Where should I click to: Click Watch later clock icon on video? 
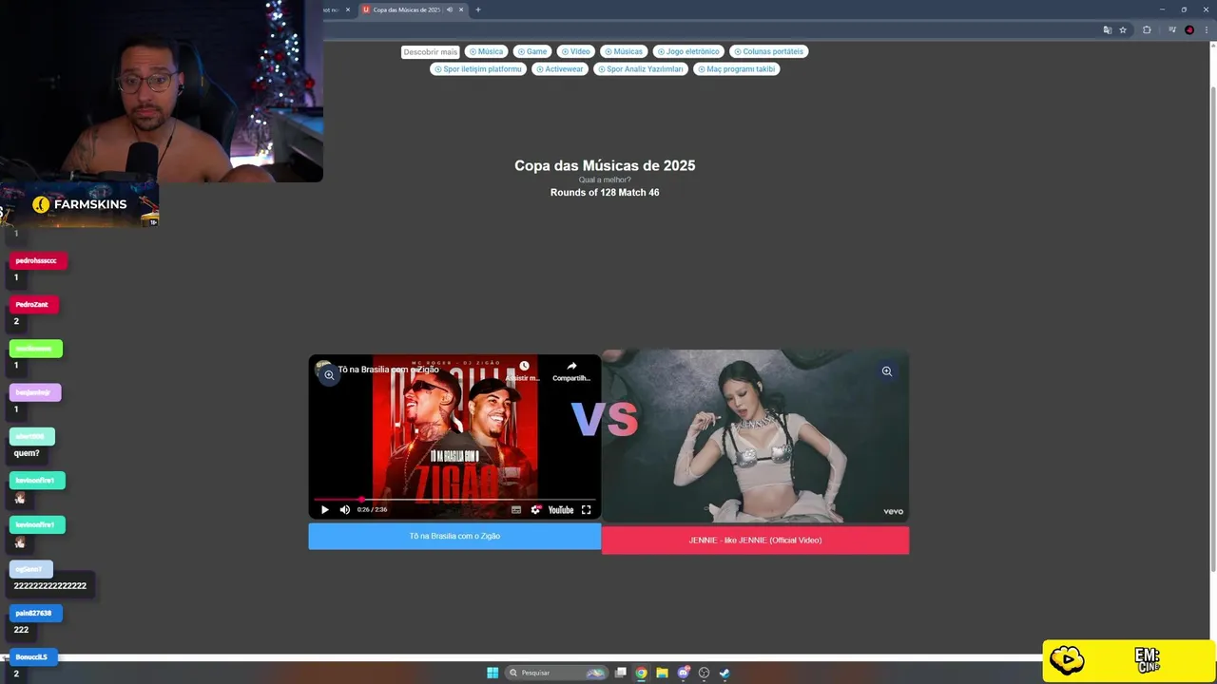pos(524,366)
